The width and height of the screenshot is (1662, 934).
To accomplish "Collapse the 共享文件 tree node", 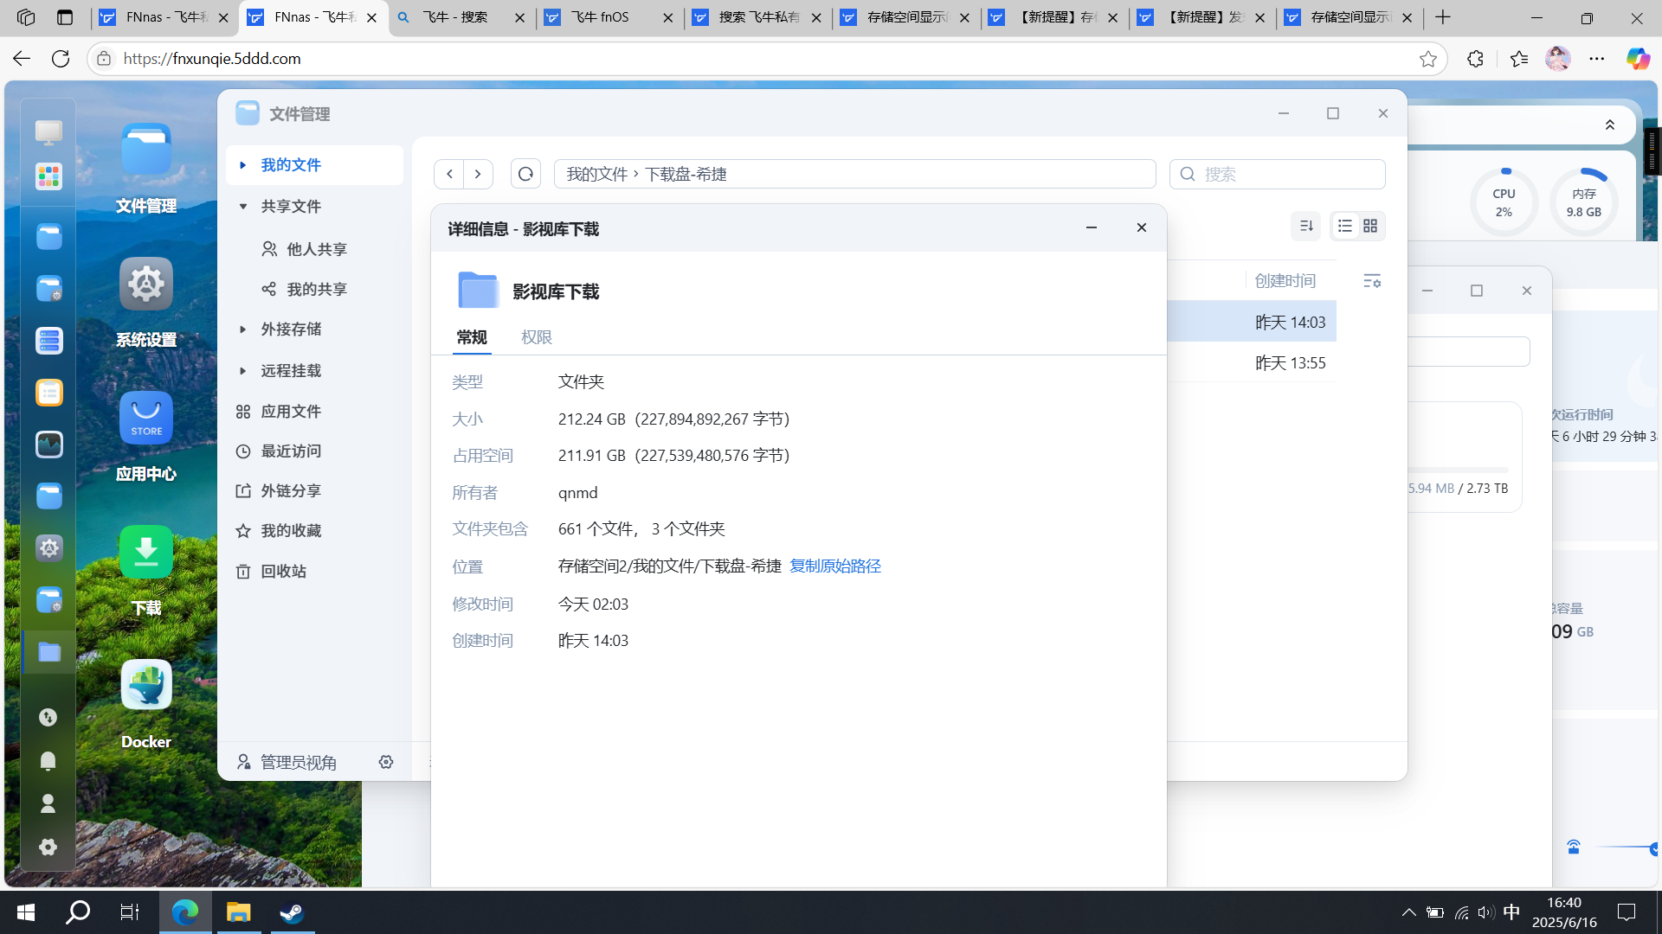I will tap(243, 206).
